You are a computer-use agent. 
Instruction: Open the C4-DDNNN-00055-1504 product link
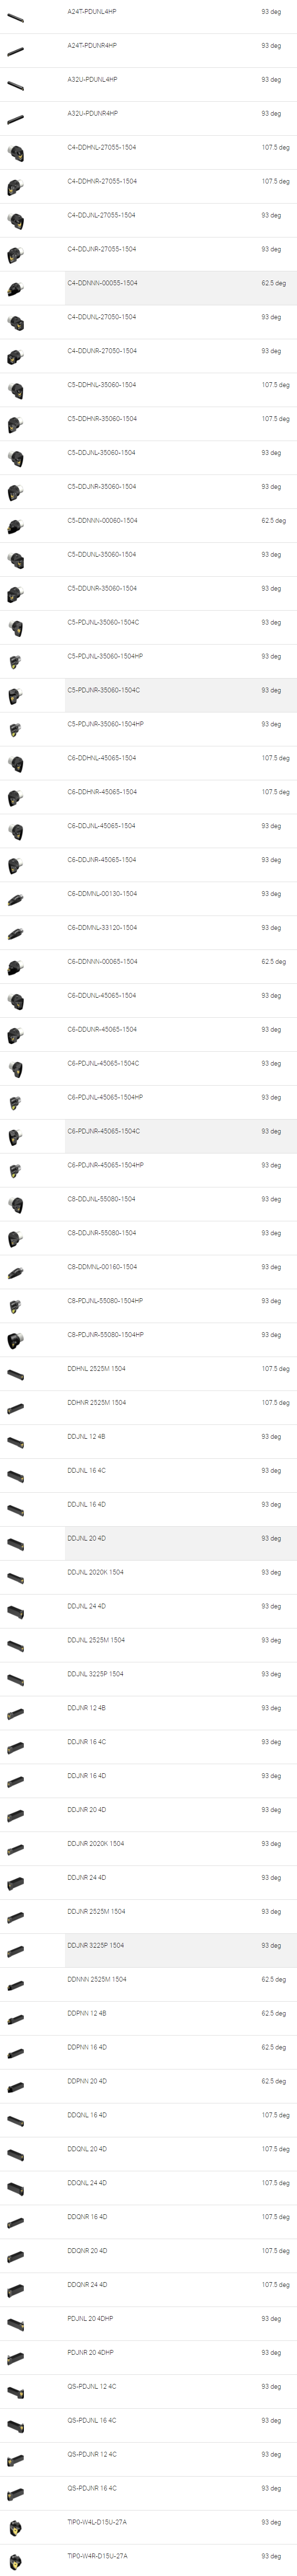point(102,283)
